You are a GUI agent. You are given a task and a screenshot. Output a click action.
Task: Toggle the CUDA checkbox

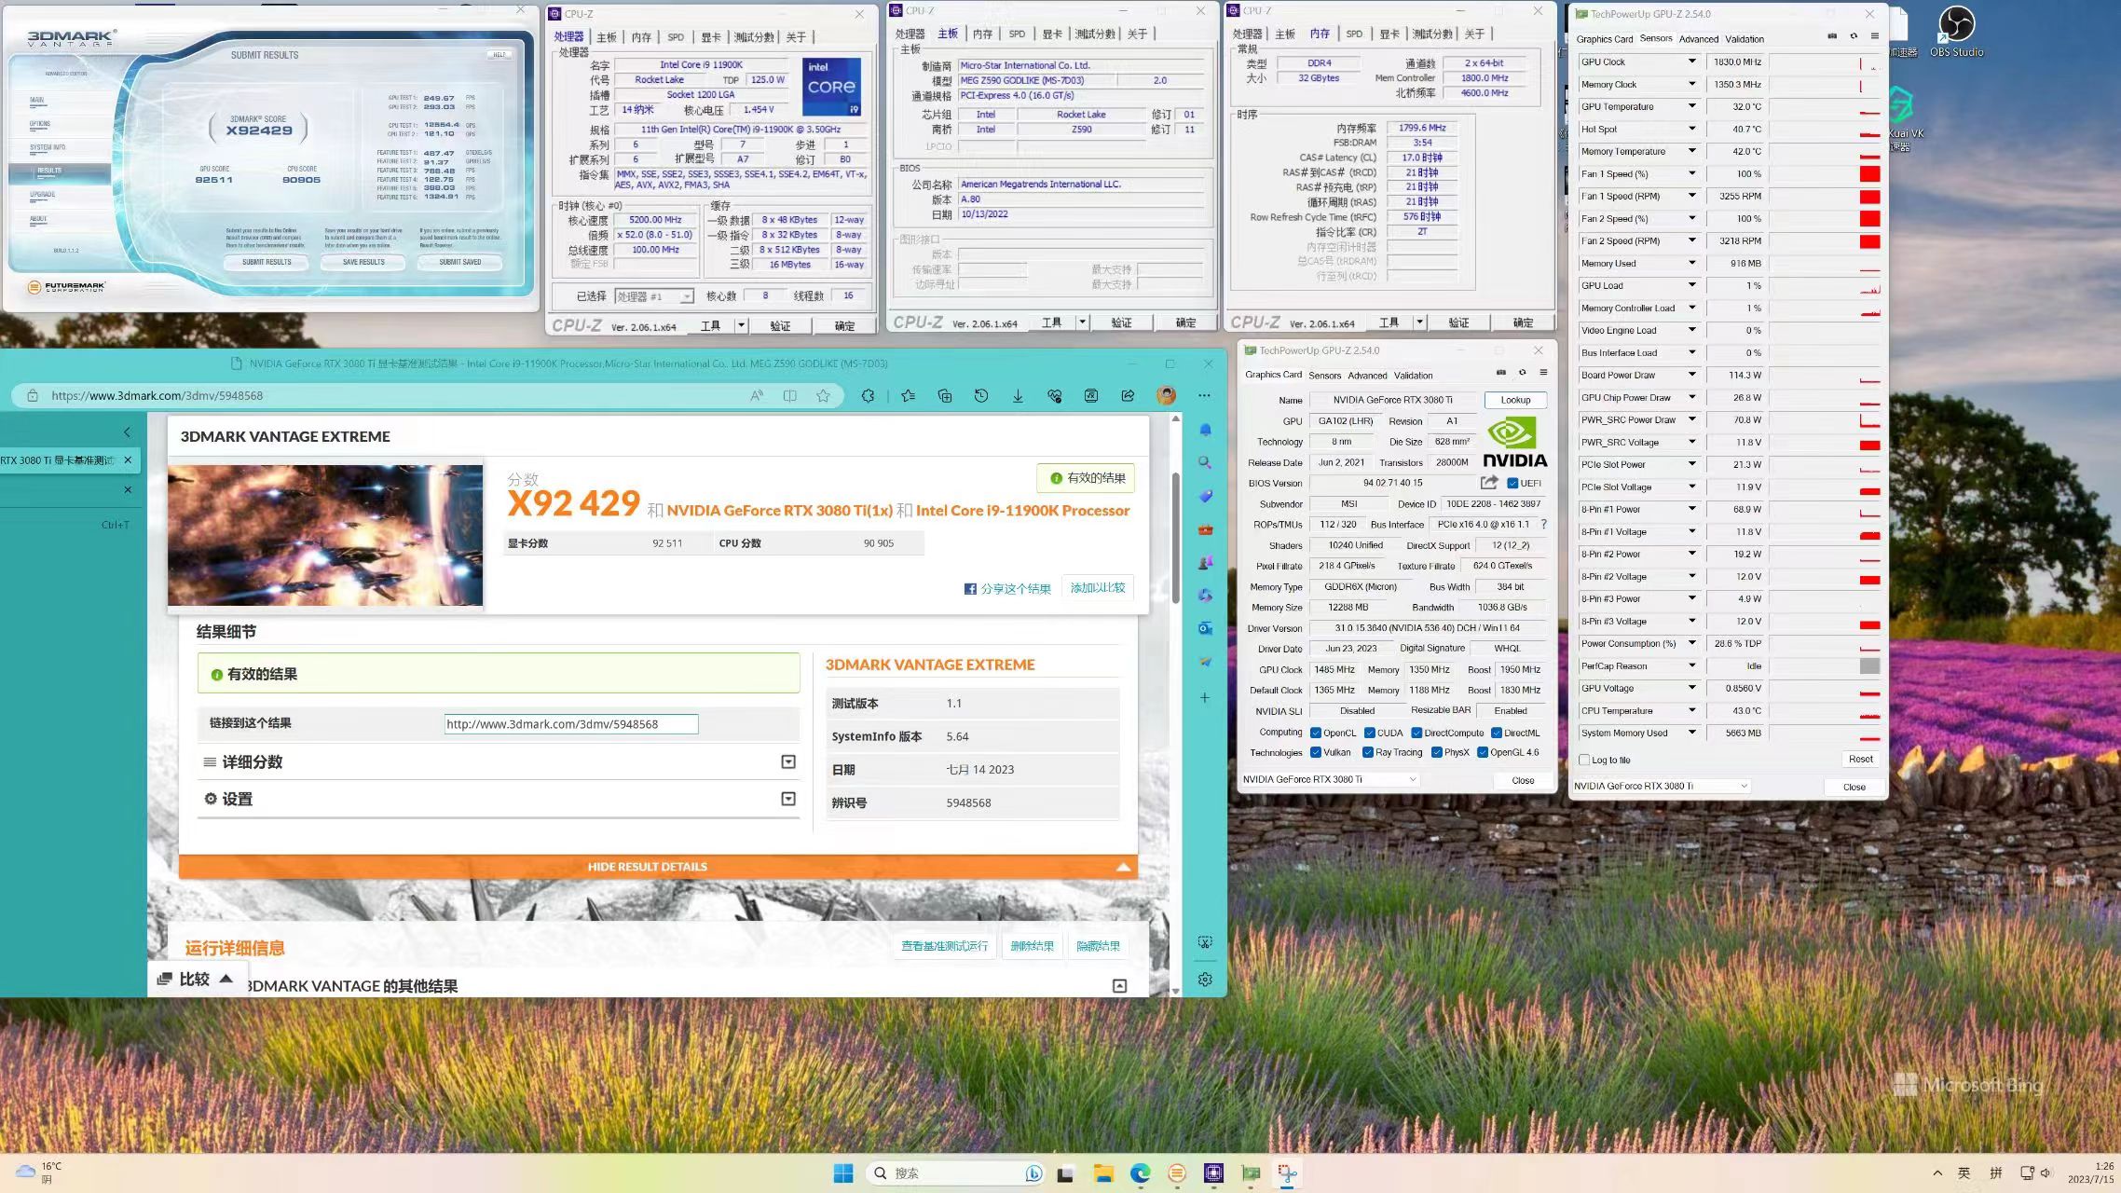pyautogui.click(x=1370, y=733)
